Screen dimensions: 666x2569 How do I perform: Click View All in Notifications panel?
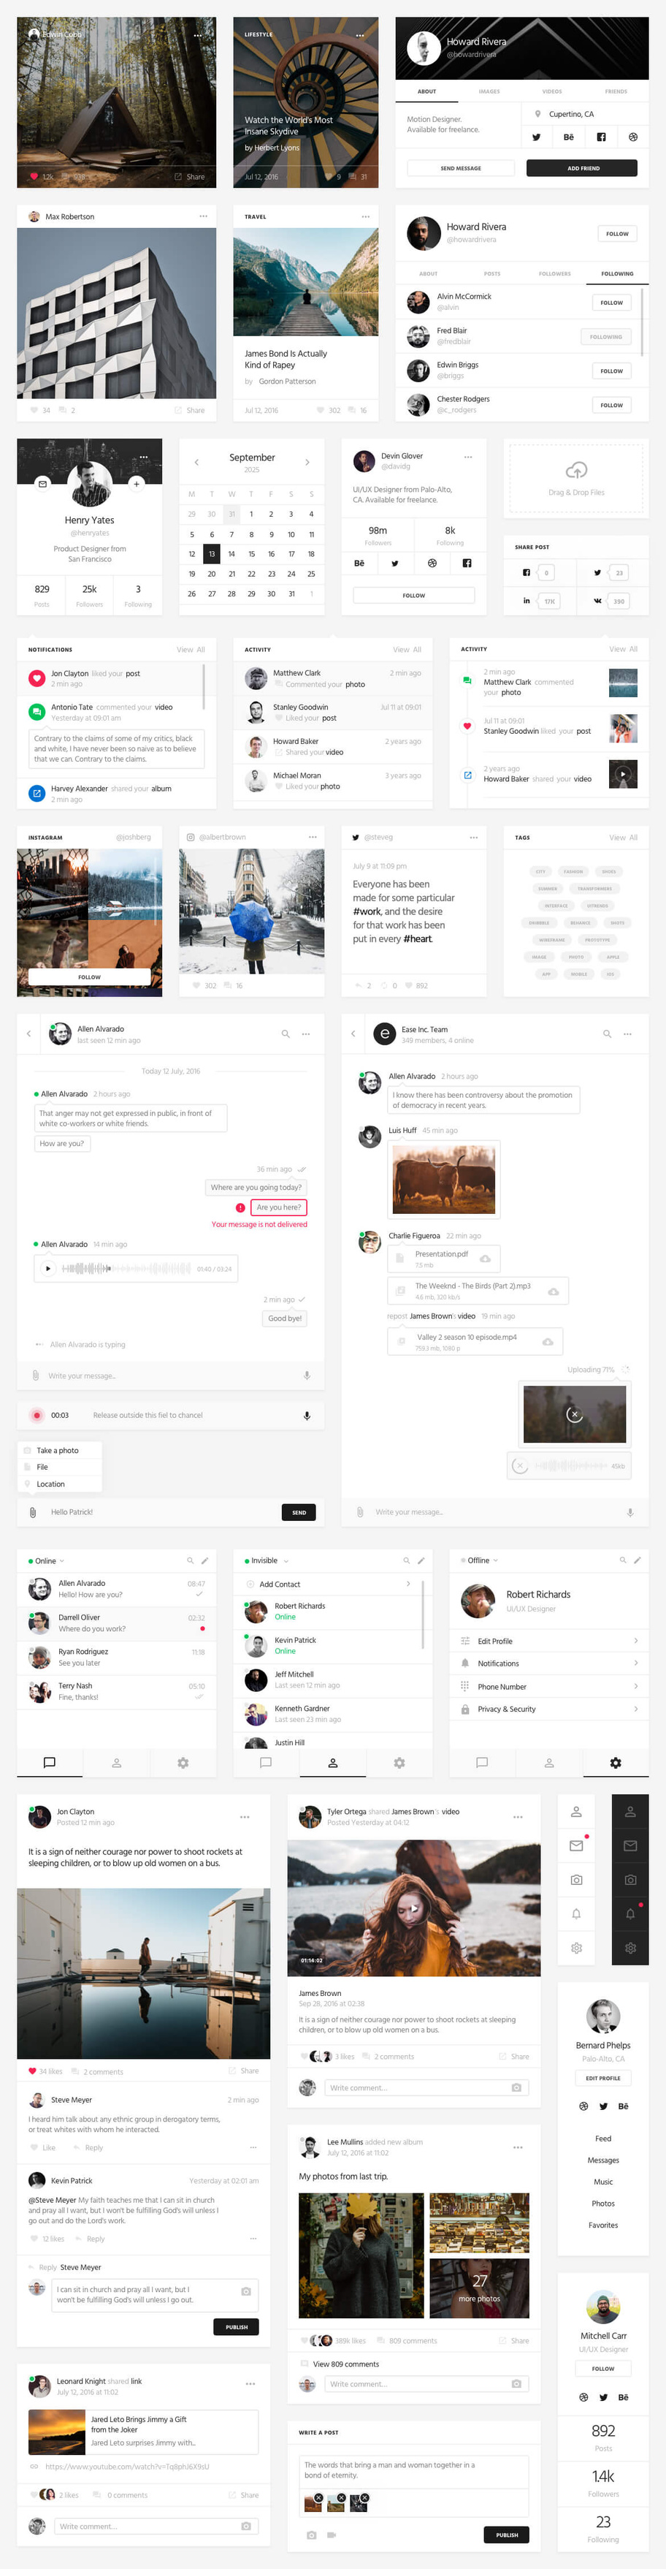tap(191, 649)
